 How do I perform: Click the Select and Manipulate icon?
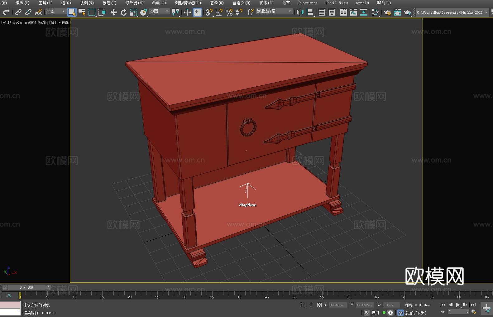[x=187, y=12]
